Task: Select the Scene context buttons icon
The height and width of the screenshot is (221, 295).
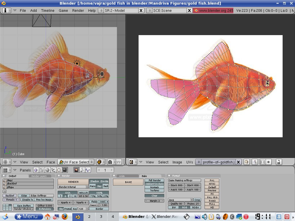Action: coord(65,170)
